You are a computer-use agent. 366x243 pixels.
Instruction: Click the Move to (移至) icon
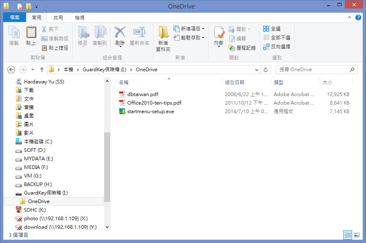(83, 32)
